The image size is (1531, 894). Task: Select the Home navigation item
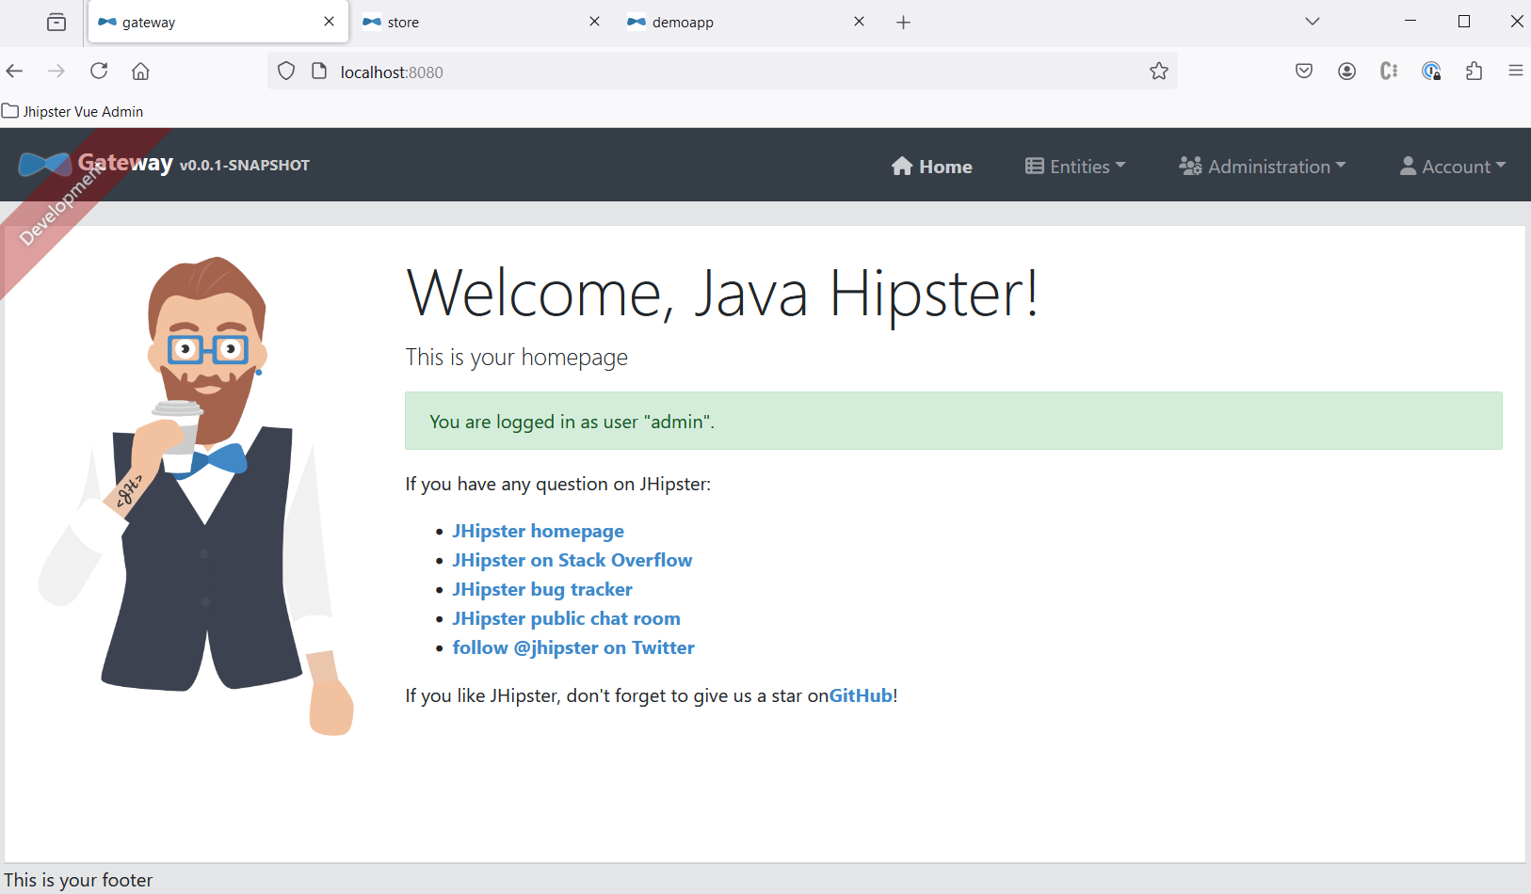click(x=932, y=167)
